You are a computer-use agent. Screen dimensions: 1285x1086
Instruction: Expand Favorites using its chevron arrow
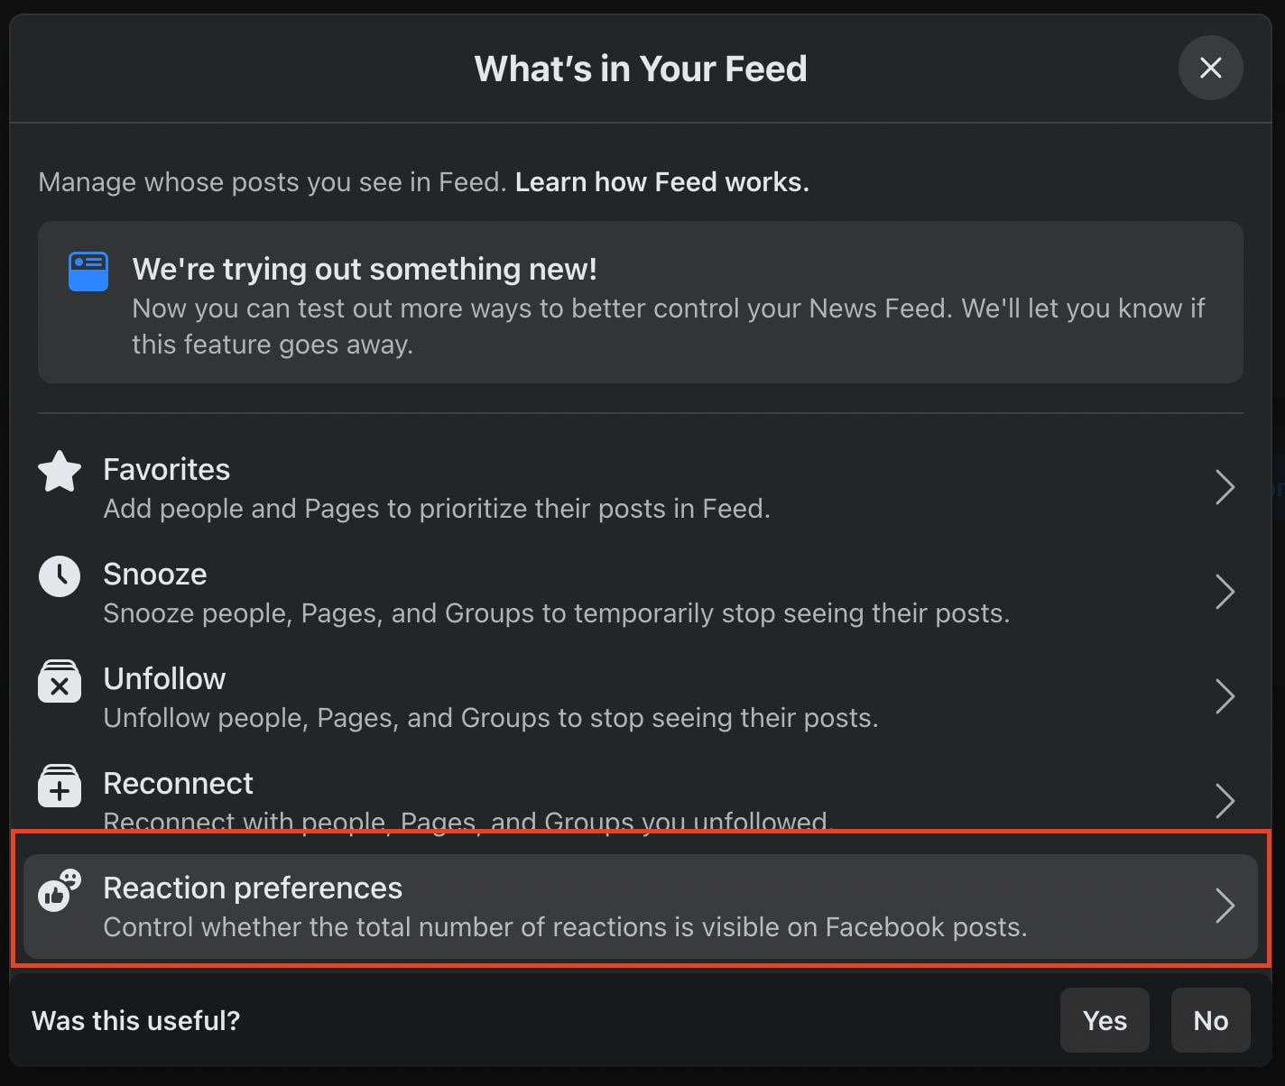(1225, 487)
